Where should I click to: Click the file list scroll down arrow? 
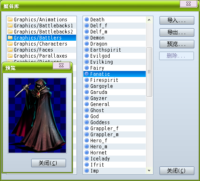149,171
